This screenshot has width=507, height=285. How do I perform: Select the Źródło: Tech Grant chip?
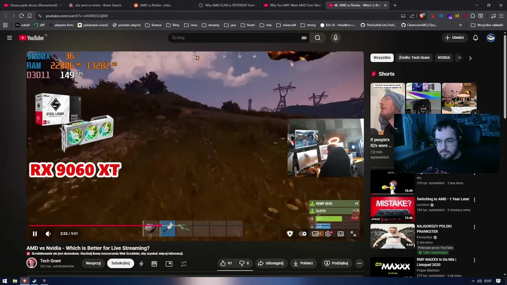pos(414,58)
